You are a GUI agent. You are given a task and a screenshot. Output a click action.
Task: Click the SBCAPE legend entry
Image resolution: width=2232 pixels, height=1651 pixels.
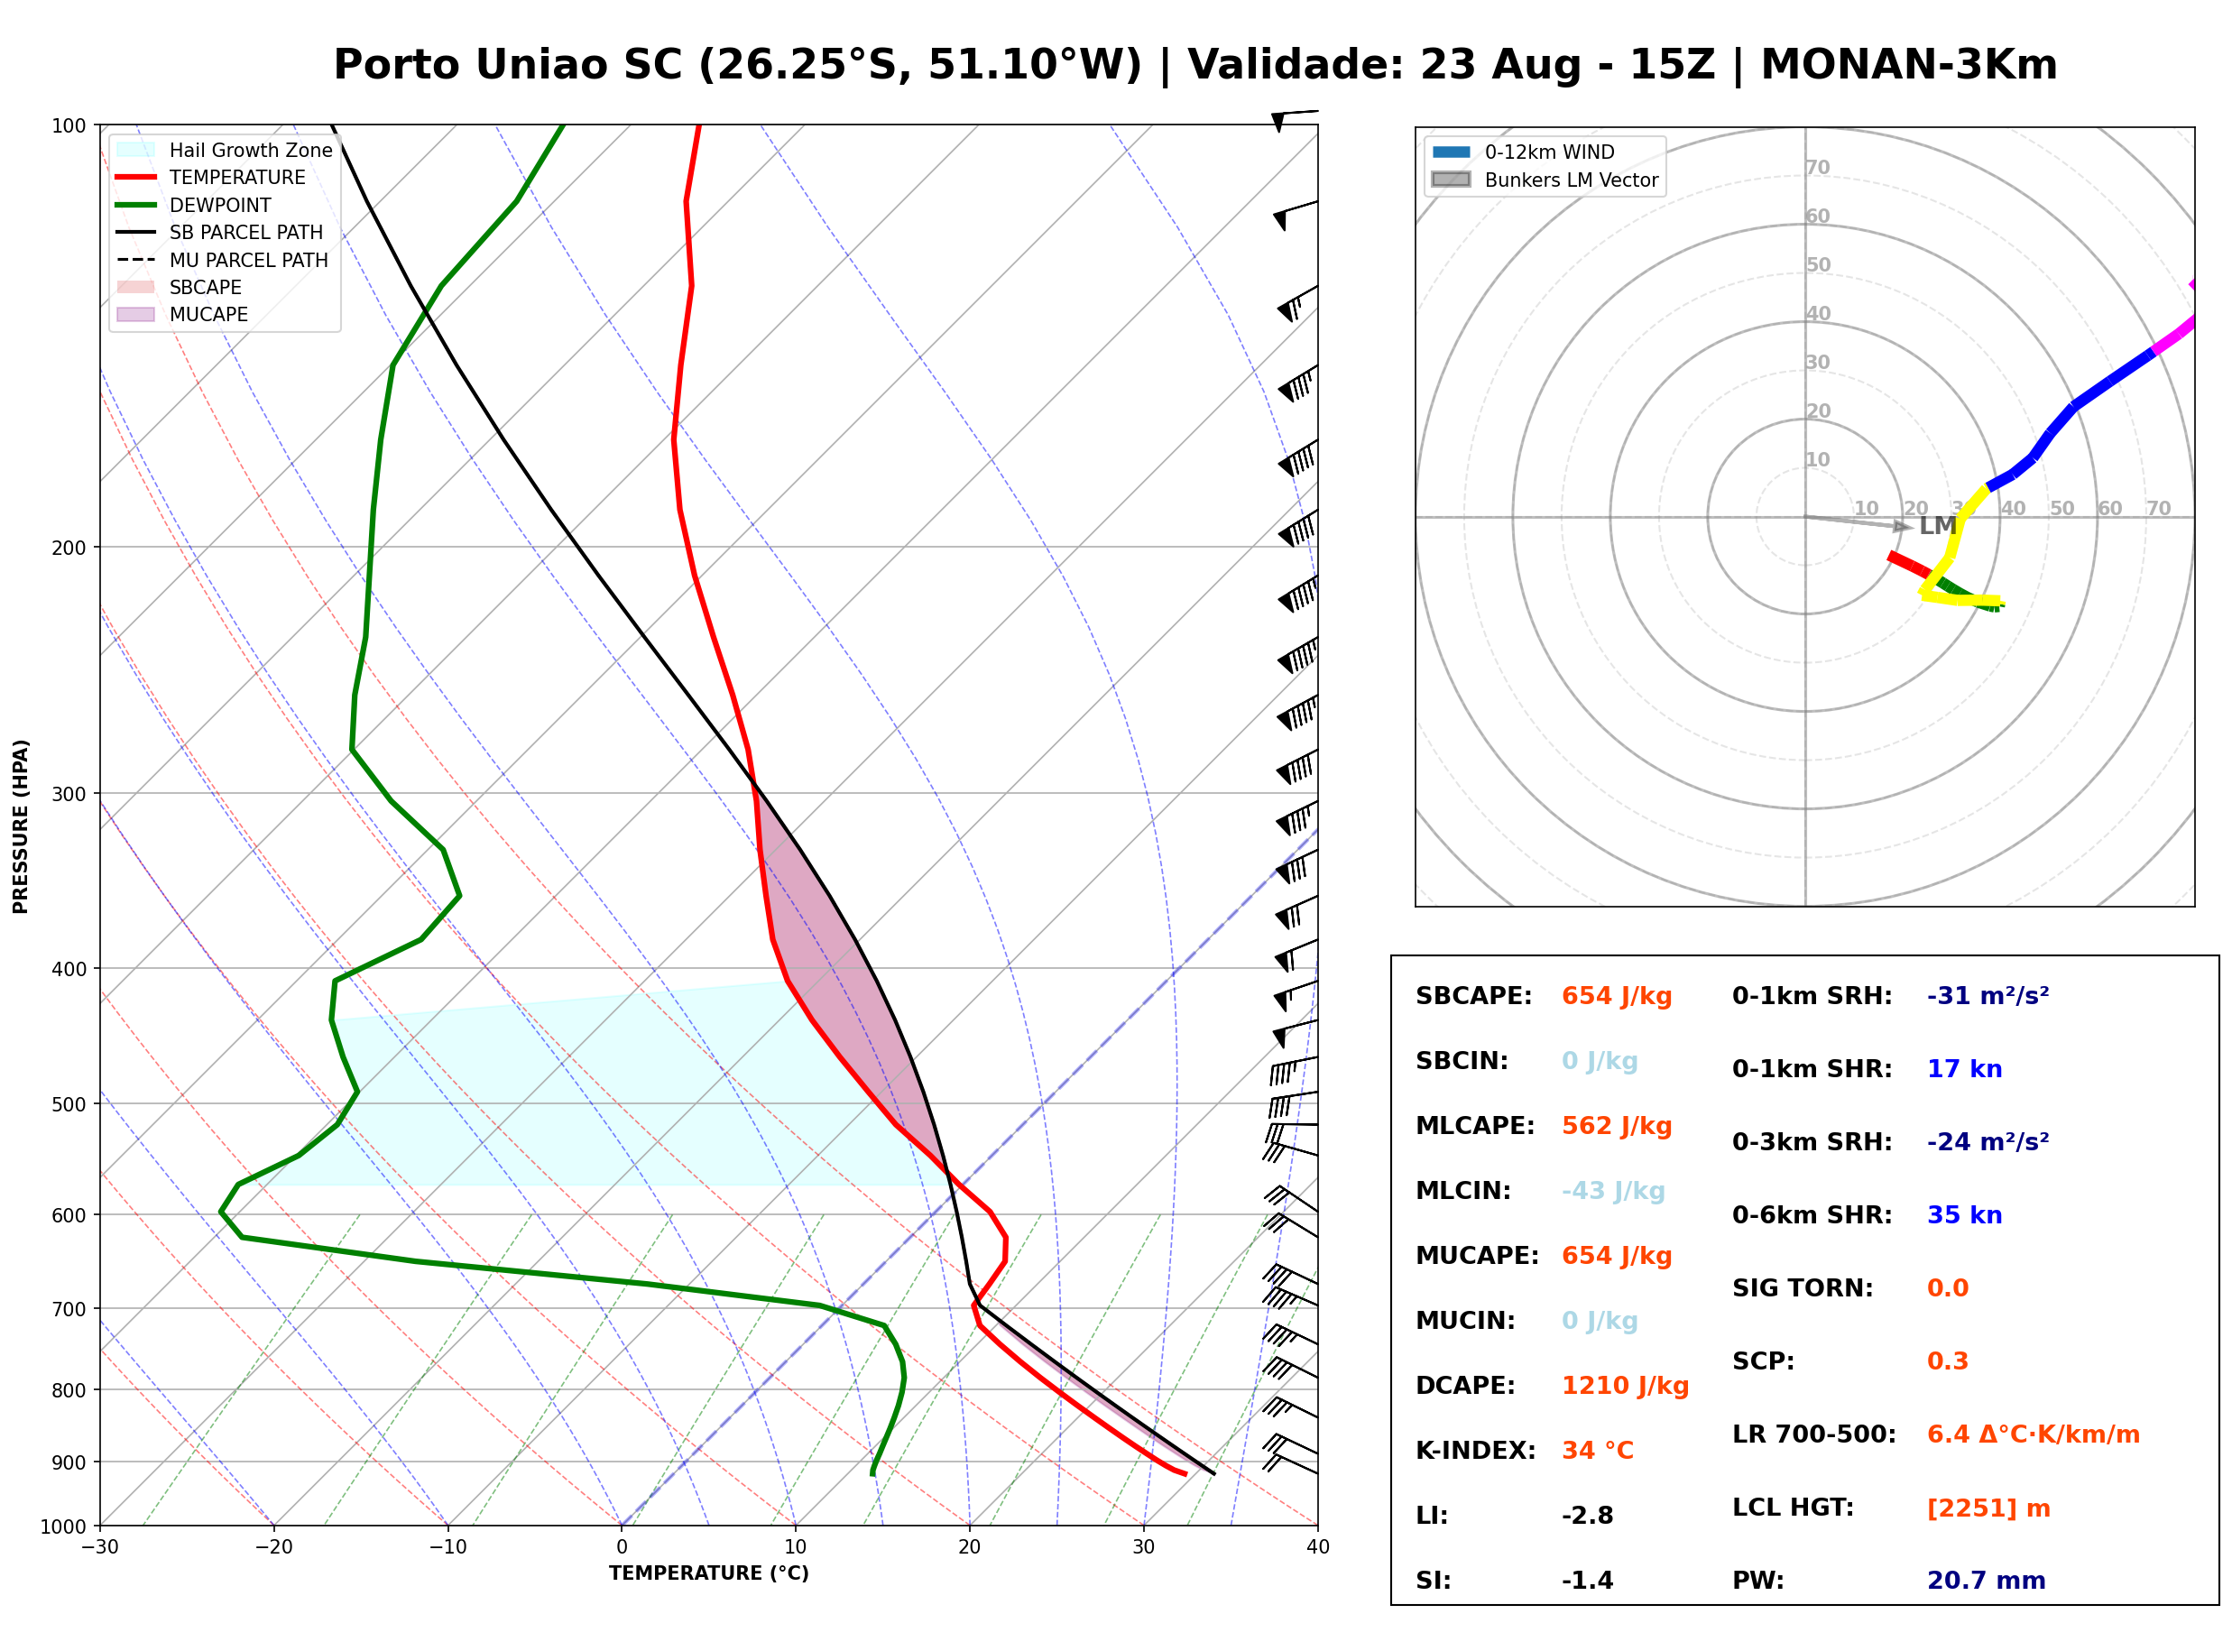180,287
